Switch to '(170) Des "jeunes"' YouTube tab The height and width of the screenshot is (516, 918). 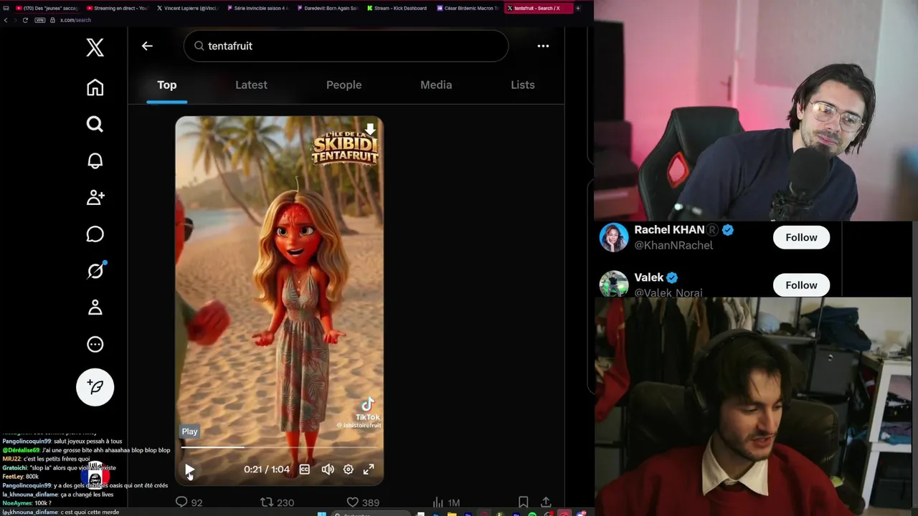(x=46, y=8)
